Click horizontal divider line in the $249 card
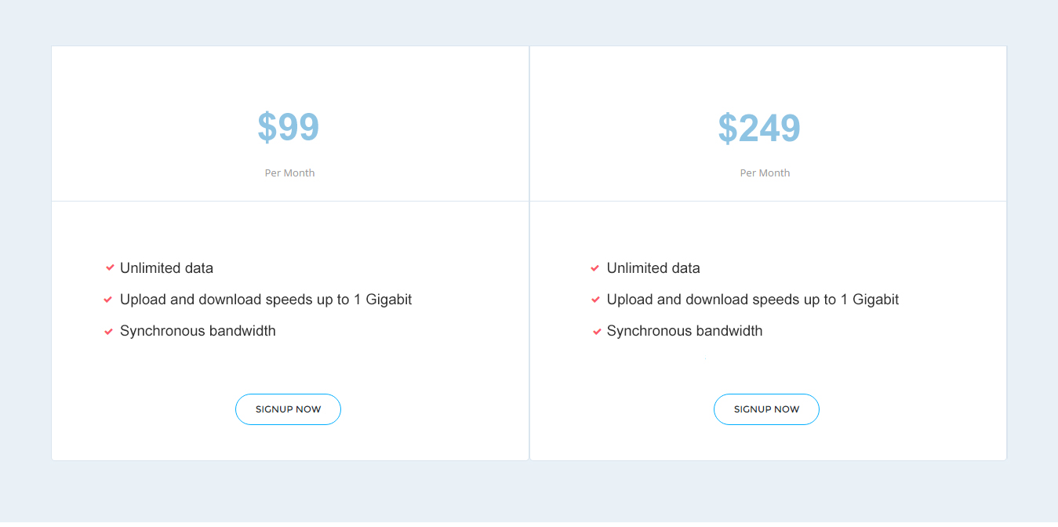The height and width of the screenshot is (527, 1058). coord(768,202)
